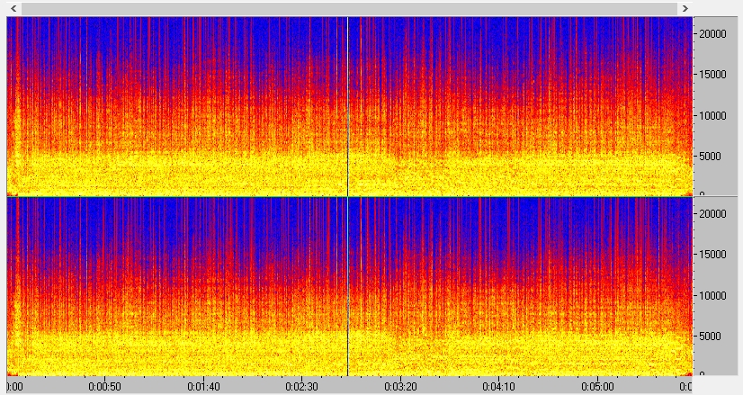The width and height of the screenshot is (743, 395).
Task: Click the 0:05:00 time label
Action: tap(597, 387)
